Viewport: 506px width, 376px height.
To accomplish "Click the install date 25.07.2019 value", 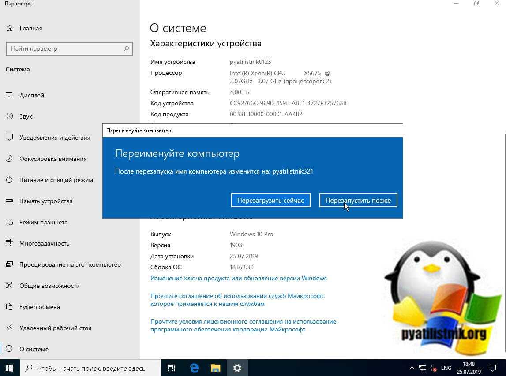I will coord(244,257).
